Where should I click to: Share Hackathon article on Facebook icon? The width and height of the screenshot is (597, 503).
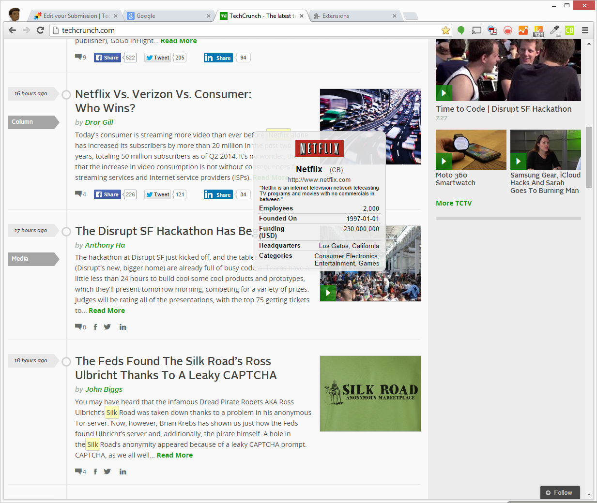[95, 327]
